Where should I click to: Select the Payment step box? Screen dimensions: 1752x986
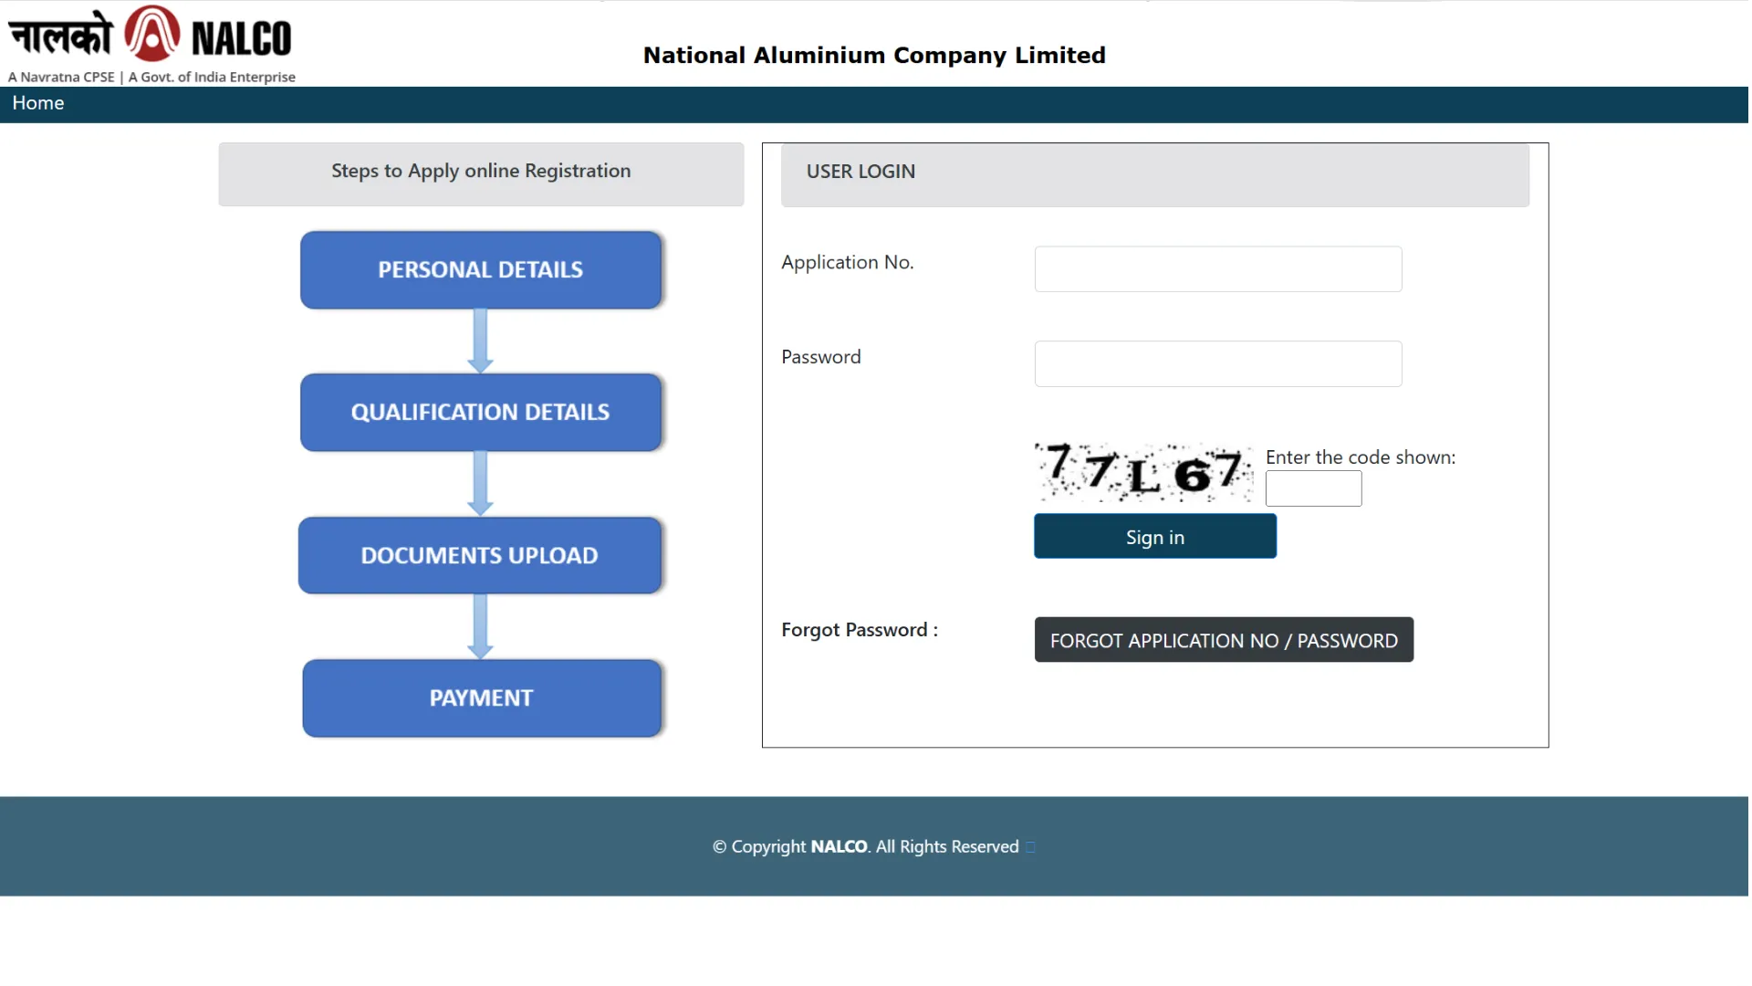point(482,698)
